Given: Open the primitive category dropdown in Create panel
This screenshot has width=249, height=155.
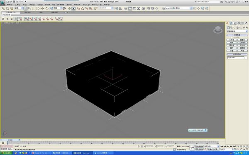Looking at the screenshot, I should 237,31.
